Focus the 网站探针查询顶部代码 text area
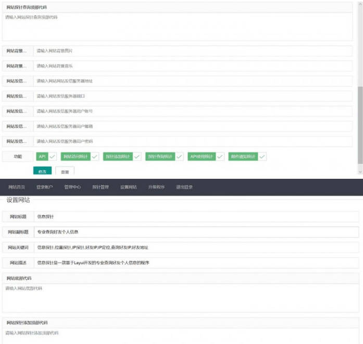Image resolution: width=363 pixels, height=344 pixels. [x=177, y=27]
